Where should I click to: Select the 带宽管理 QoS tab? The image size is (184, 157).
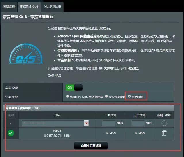(x=29, y=6)
